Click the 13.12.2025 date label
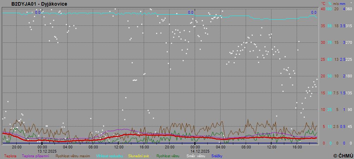 click(42, 151)
